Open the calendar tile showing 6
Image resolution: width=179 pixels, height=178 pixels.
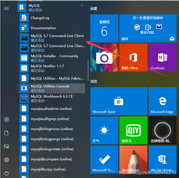coord(104,28)
